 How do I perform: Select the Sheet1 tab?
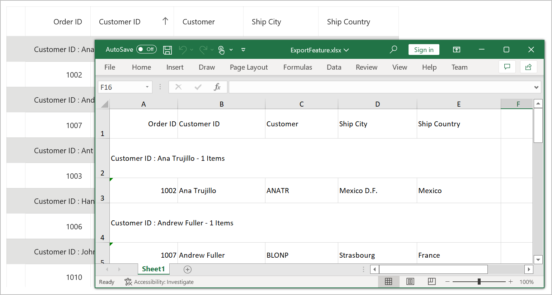[153, 269]
